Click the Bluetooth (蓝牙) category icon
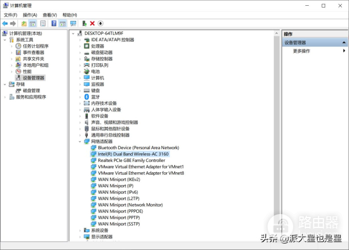Image resolution: width=349 pixels, height=250 pixels. coord(87,97)
